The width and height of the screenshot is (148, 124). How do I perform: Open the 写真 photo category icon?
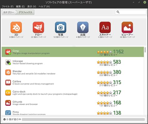click(61, 27)
